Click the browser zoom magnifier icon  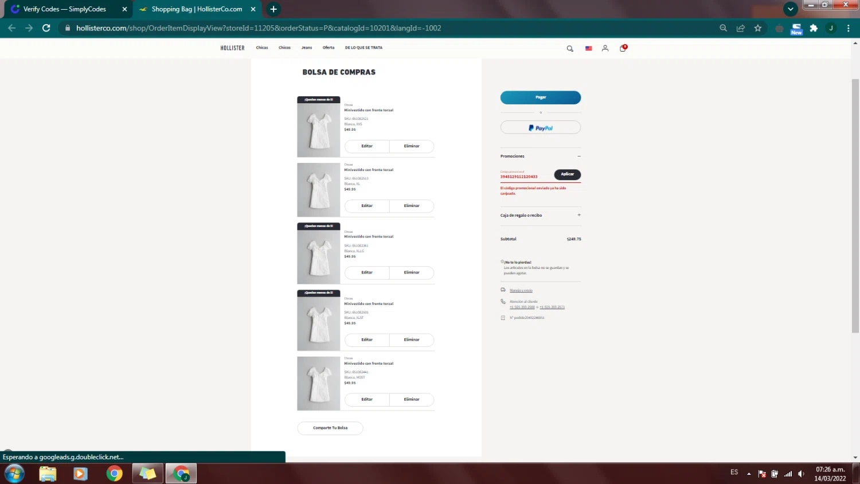click(x=723, y=28)
